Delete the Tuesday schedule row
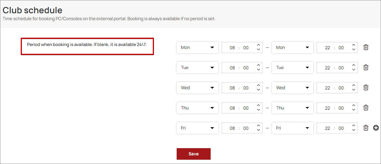This screenshot has height=164, width=381. (366, 68)
